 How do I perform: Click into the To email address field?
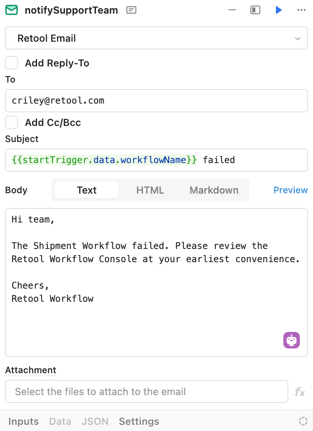[x=156, y=101]
